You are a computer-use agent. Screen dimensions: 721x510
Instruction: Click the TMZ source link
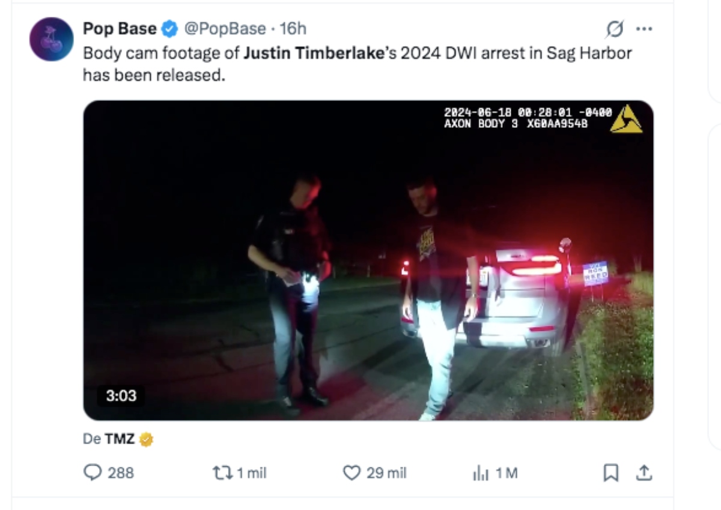120,440
